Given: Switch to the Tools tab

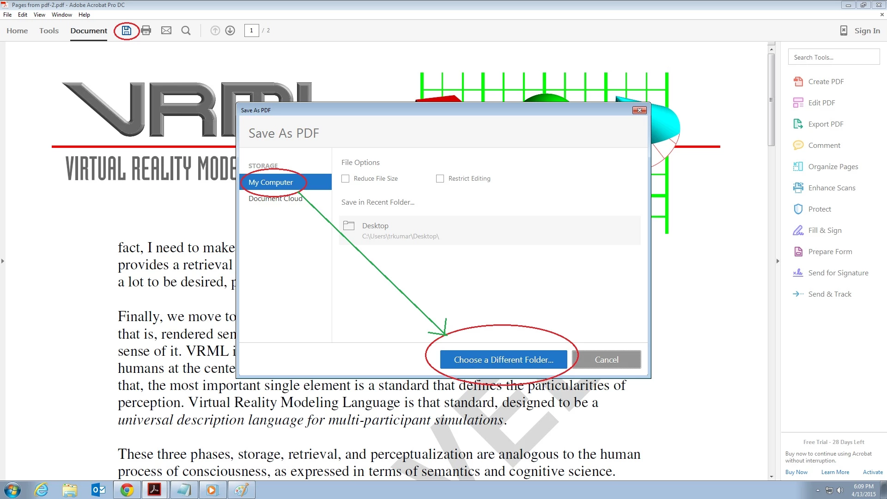Looking at the screenshot, I should 49,30.
